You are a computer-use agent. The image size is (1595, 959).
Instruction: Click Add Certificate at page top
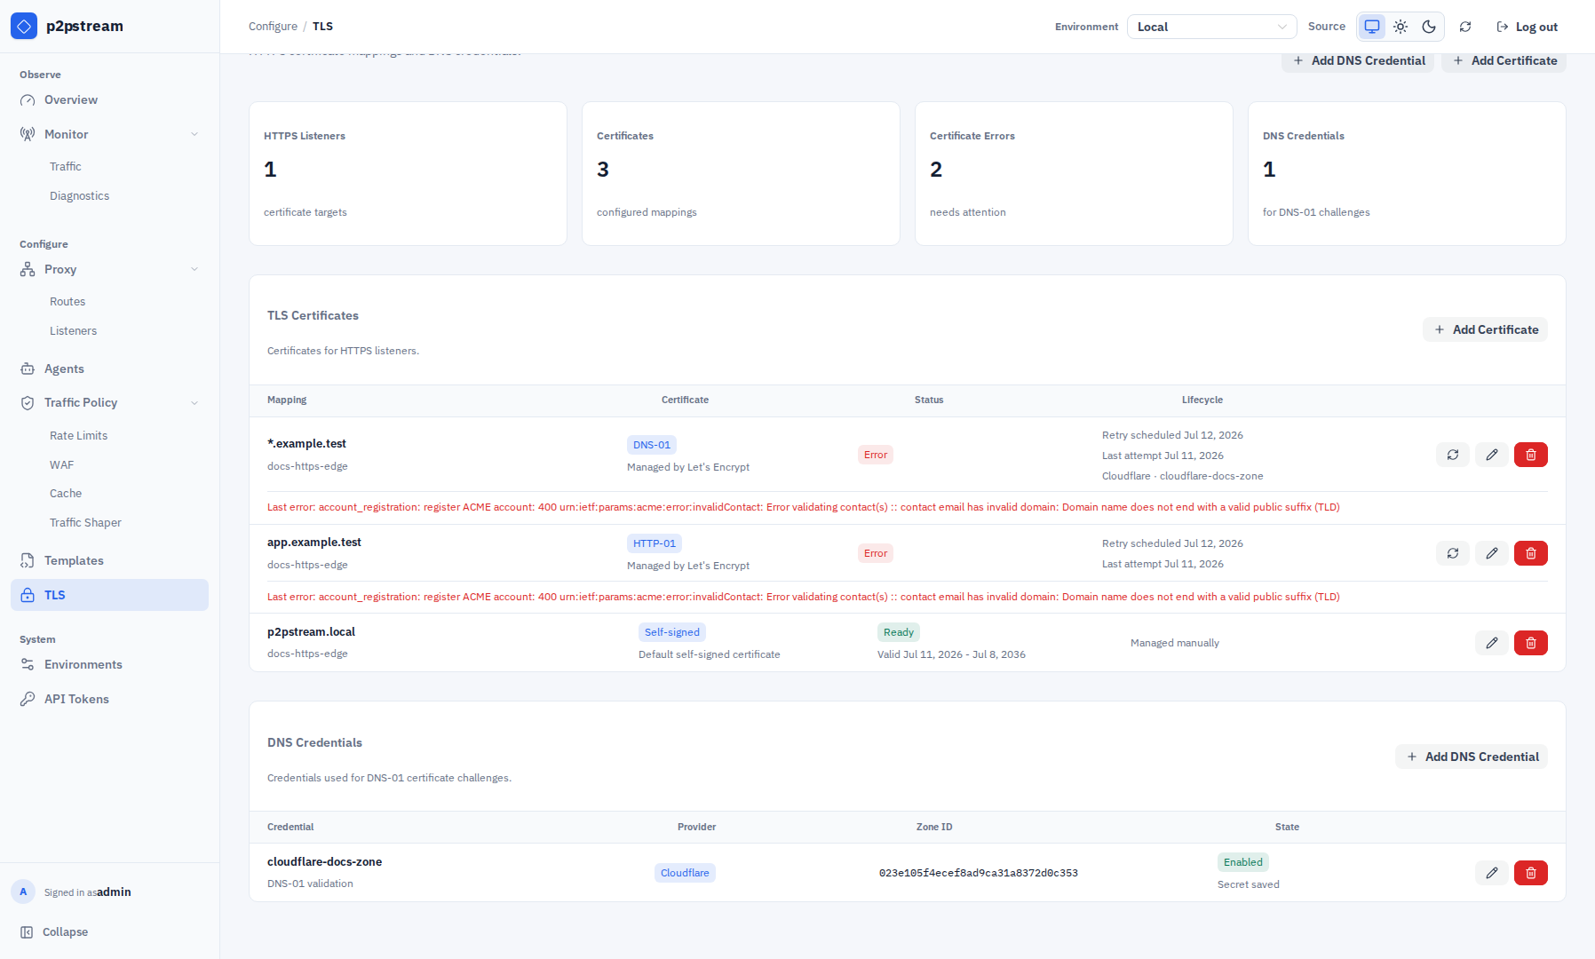click(1504, 60)
